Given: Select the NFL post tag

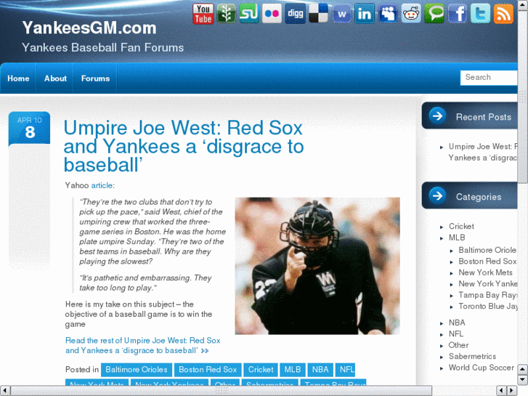Looking at the screenshot, I should coord(345,370).
